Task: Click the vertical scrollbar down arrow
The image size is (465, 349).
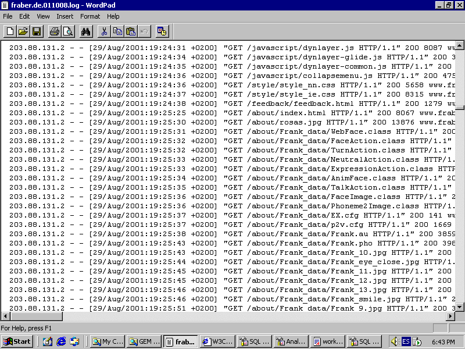Action: pos(460,306)
